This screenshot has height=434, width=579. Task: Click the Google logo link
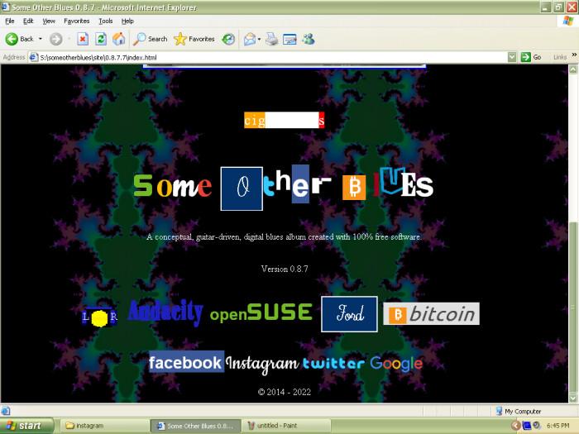[396, 364]
